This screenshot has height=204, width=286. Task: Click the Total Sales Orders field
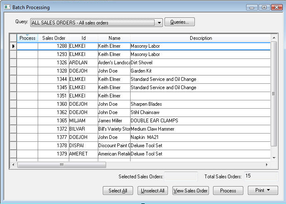tap(261, 177)
